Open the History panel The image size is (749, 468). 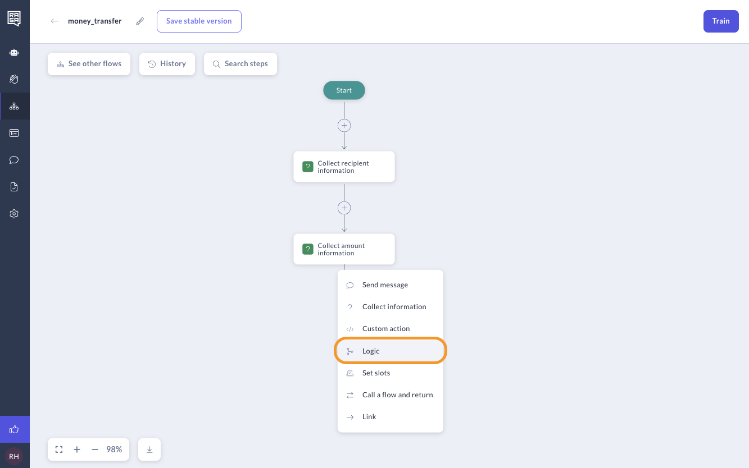(x=167, y=64)
